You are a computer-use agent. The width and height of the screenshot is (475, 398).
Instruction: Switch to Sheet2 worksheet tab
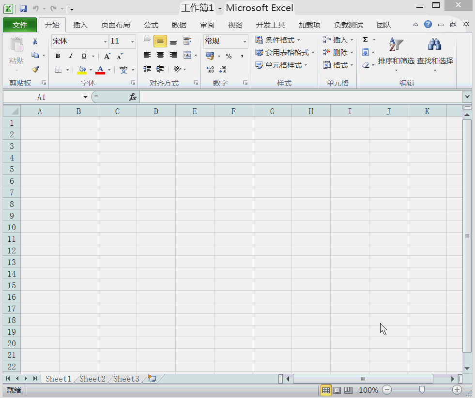(x=92, y=379)
